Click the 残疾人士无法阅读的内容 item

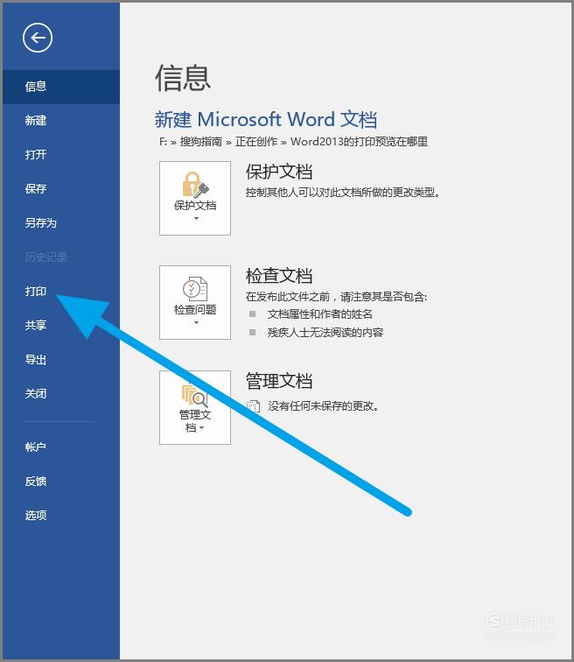325,333
